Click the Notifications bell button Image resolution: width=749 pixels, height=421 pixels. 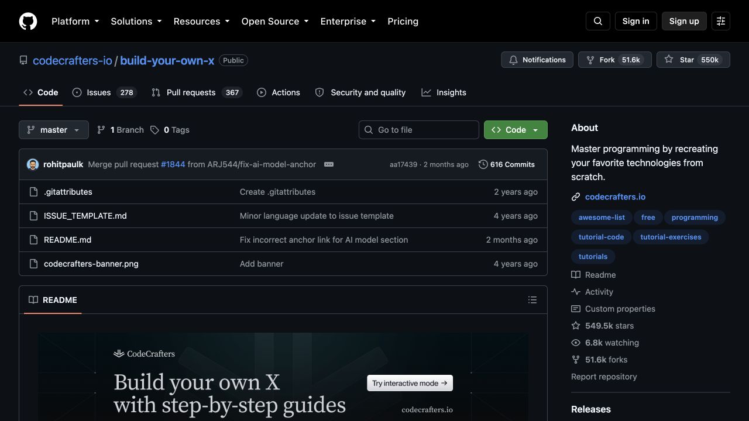[537, 60]
